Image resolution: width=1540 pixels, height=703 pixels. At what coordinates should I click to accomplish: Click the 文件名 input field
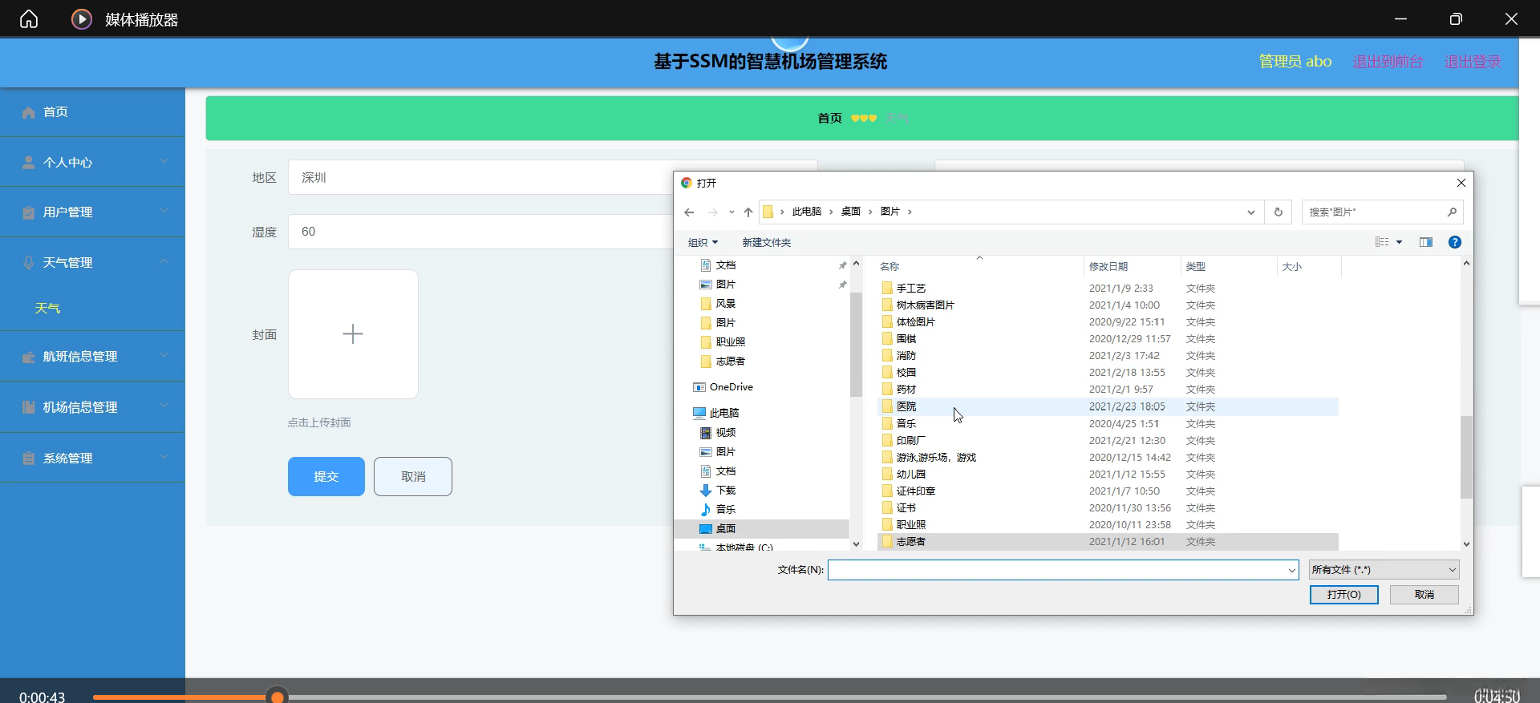click(1063, 570)
